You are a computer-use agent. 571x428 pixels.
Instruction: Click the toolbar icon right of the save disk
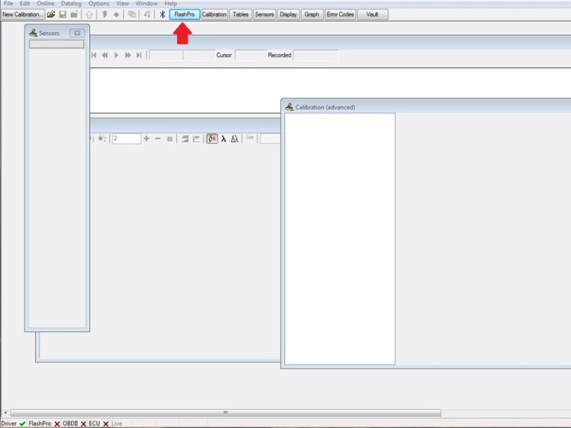(74, 15)
